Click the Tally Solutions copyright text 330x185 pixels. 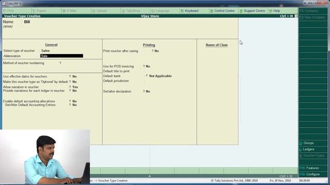(235, 180)
